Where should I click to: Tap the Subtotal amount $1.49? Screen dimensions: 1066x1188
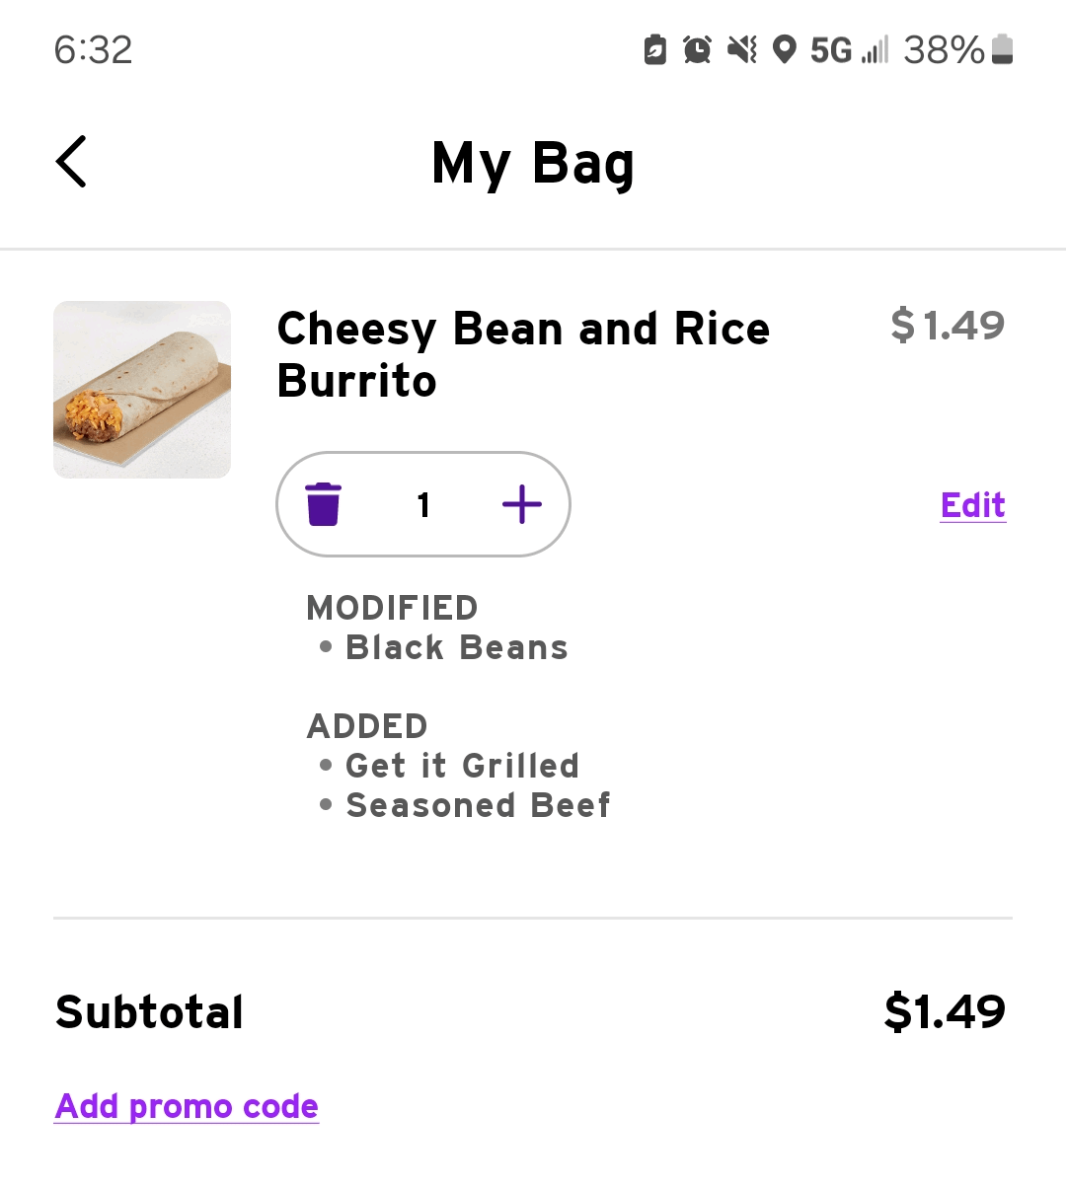coord(945,1011)
